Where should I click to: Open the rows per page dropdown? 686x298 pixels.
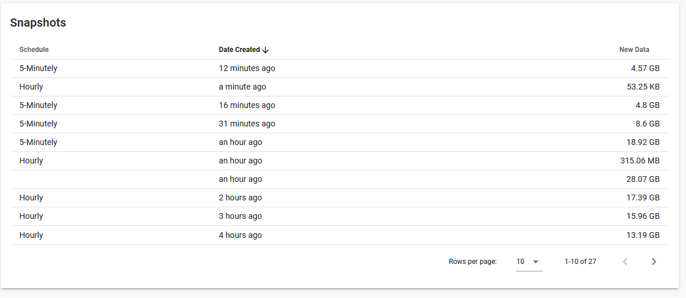528,262
